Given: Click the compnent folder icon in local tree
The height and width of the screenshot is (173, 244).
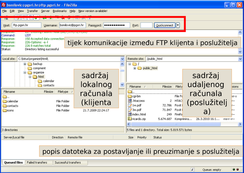Looking at the screenshot, I should [30, 68].
